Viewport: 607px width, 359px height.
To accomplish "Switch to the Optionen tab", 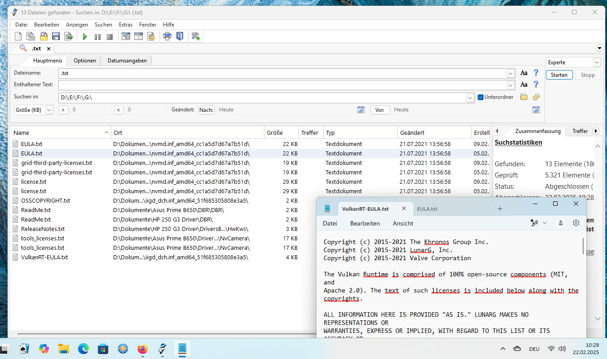I will tap(85, 61).
